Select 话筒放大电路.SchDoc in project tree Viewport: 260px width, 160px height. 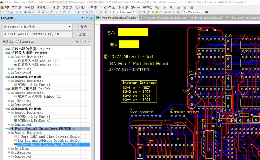(38, 61)
